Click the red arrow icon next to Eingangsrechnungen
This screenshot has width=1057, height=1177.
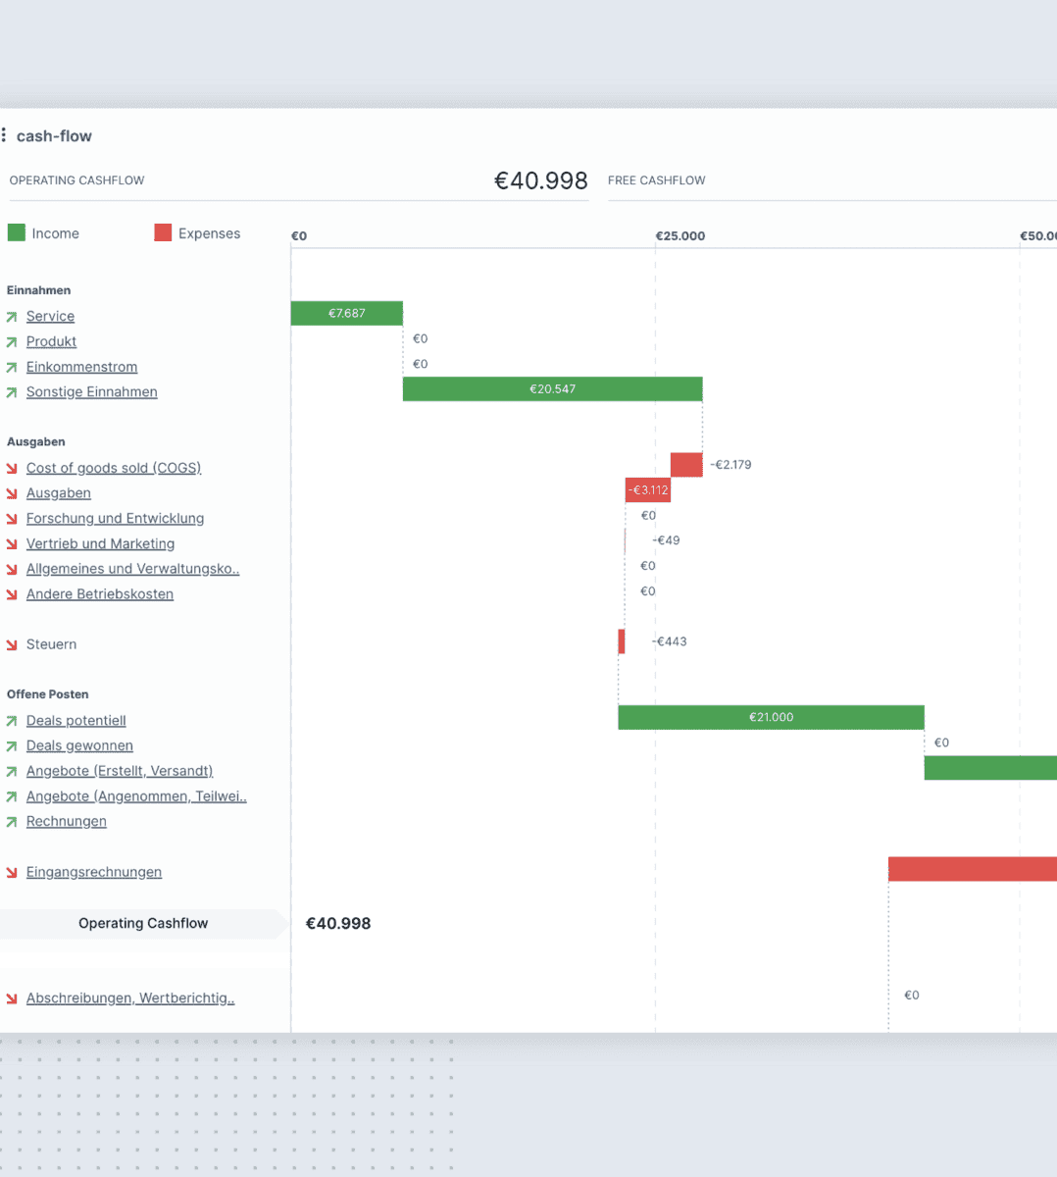12,873
